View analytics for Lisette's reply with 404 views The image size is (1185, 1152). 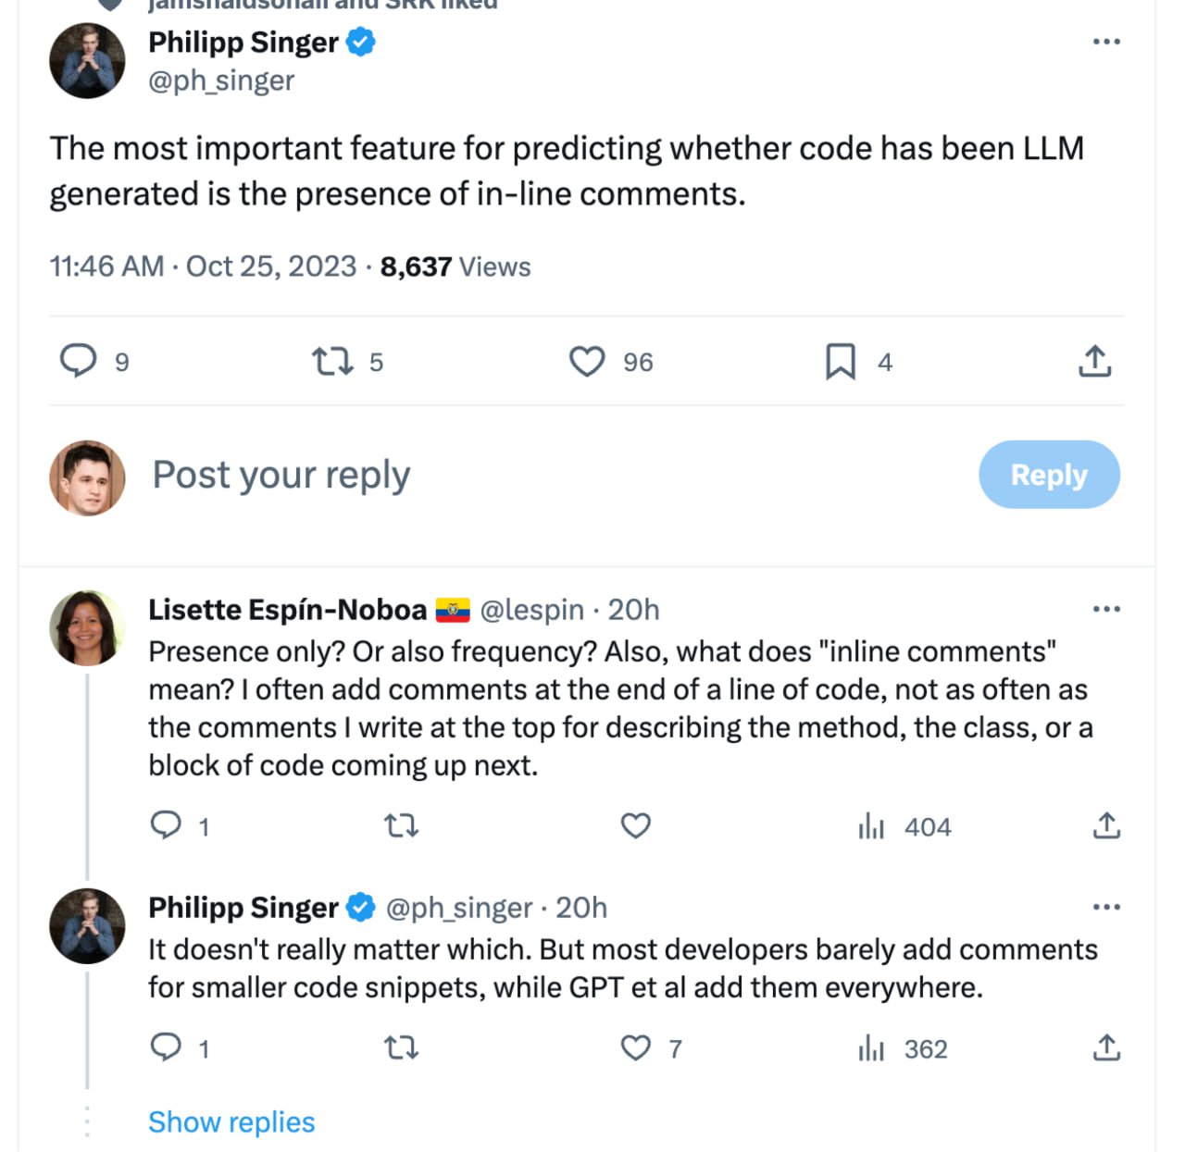tap(871, 825)
